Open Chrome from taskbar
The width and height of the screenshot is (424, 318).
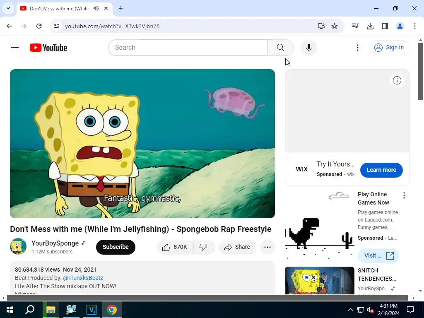(112, 310)
